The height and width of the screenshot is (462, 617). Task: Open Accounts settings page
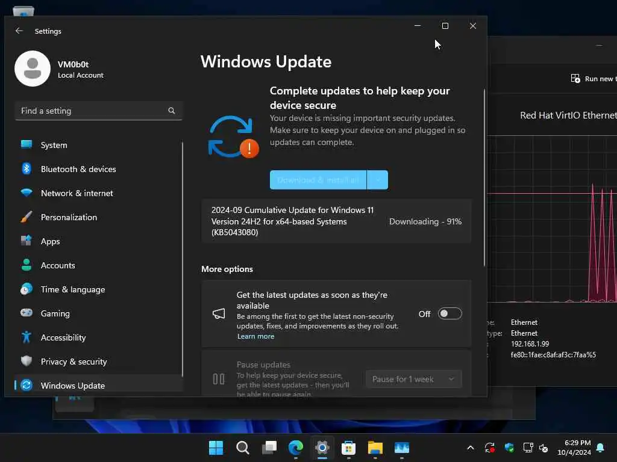(x=98, y=265)
